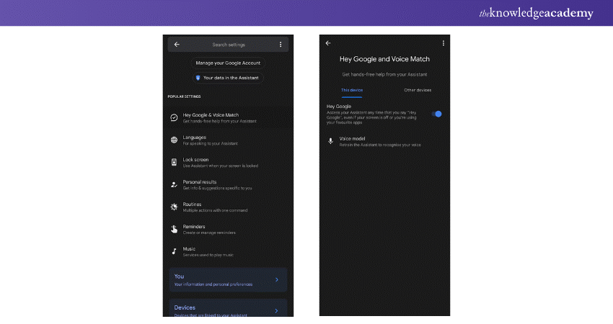The height and width of the screenshot is (324, 613).
Task: Click the Personal results person icon
Action: (x=174, y=184)
